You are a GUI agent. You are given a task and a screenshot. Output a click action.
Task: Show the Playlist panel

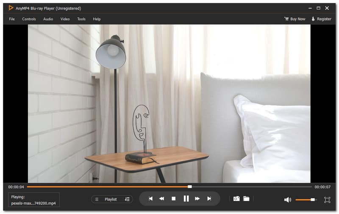[x=111, y=199]
